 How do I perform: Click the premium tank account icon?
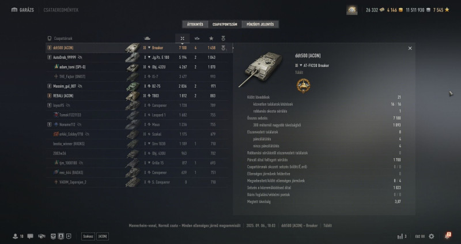click(352, 10)
